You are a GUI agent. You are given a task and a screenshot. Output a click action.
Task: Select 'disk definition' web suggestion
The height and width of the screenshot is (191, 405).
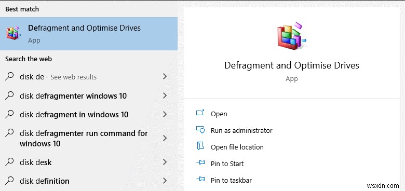89,181
